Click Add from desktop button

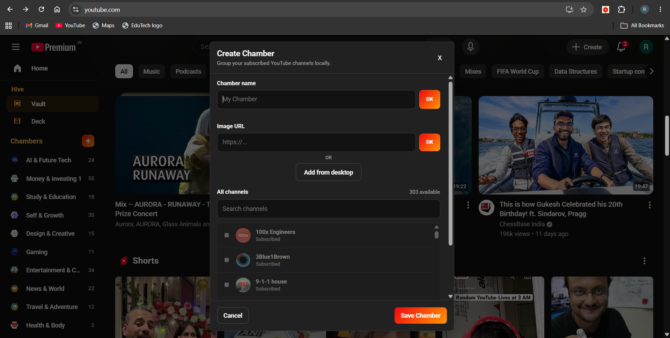pos(328,172)
